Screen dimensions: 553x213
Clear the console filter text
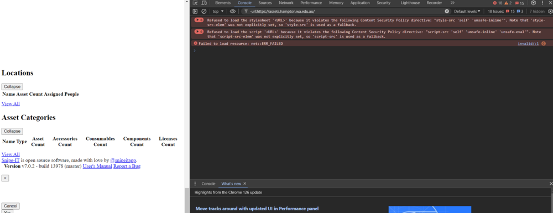(447, 11)
